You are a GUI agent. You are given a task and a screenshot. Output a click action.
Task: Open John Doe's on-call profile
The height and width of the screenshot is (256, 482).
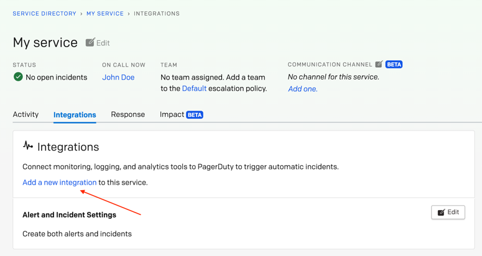[118, 77]
